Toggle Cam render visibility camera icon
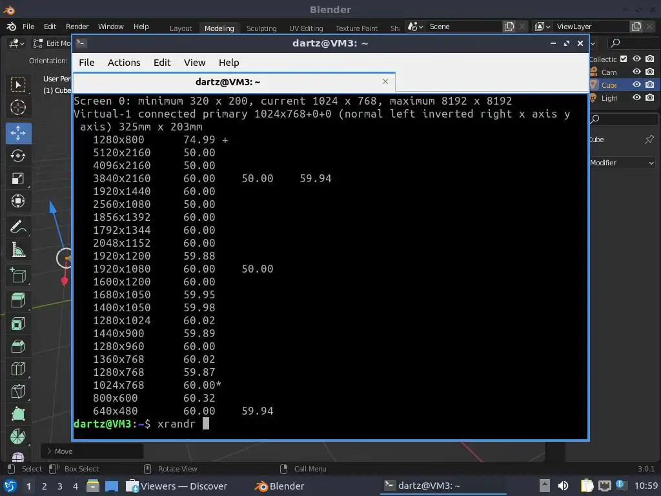 pos(650,72)
